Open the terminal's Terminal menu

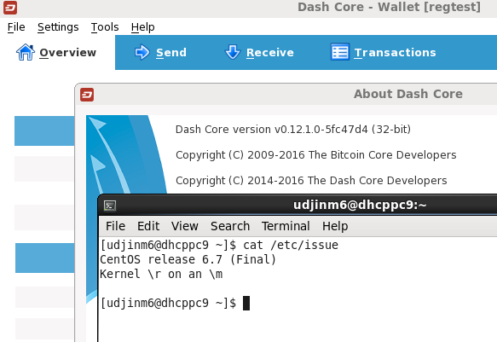point(286,226)
